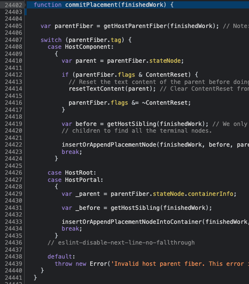Click line number 24419 gutter

(14, 124)
